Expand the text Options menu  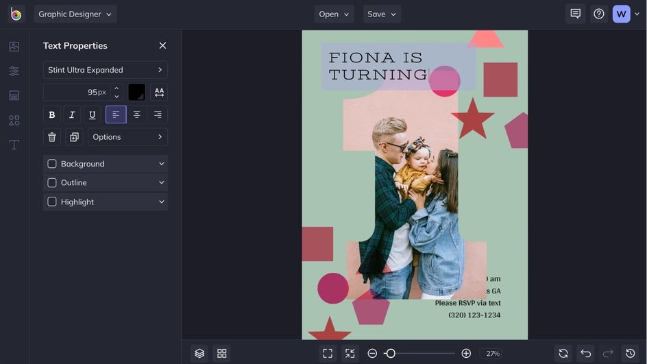(127, 137)
